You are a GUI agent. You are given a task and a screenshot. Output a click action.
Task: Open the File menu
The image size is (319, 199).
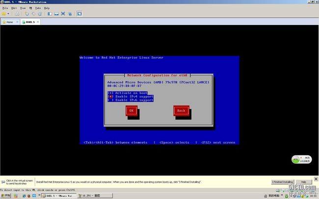tap(5, 8)
